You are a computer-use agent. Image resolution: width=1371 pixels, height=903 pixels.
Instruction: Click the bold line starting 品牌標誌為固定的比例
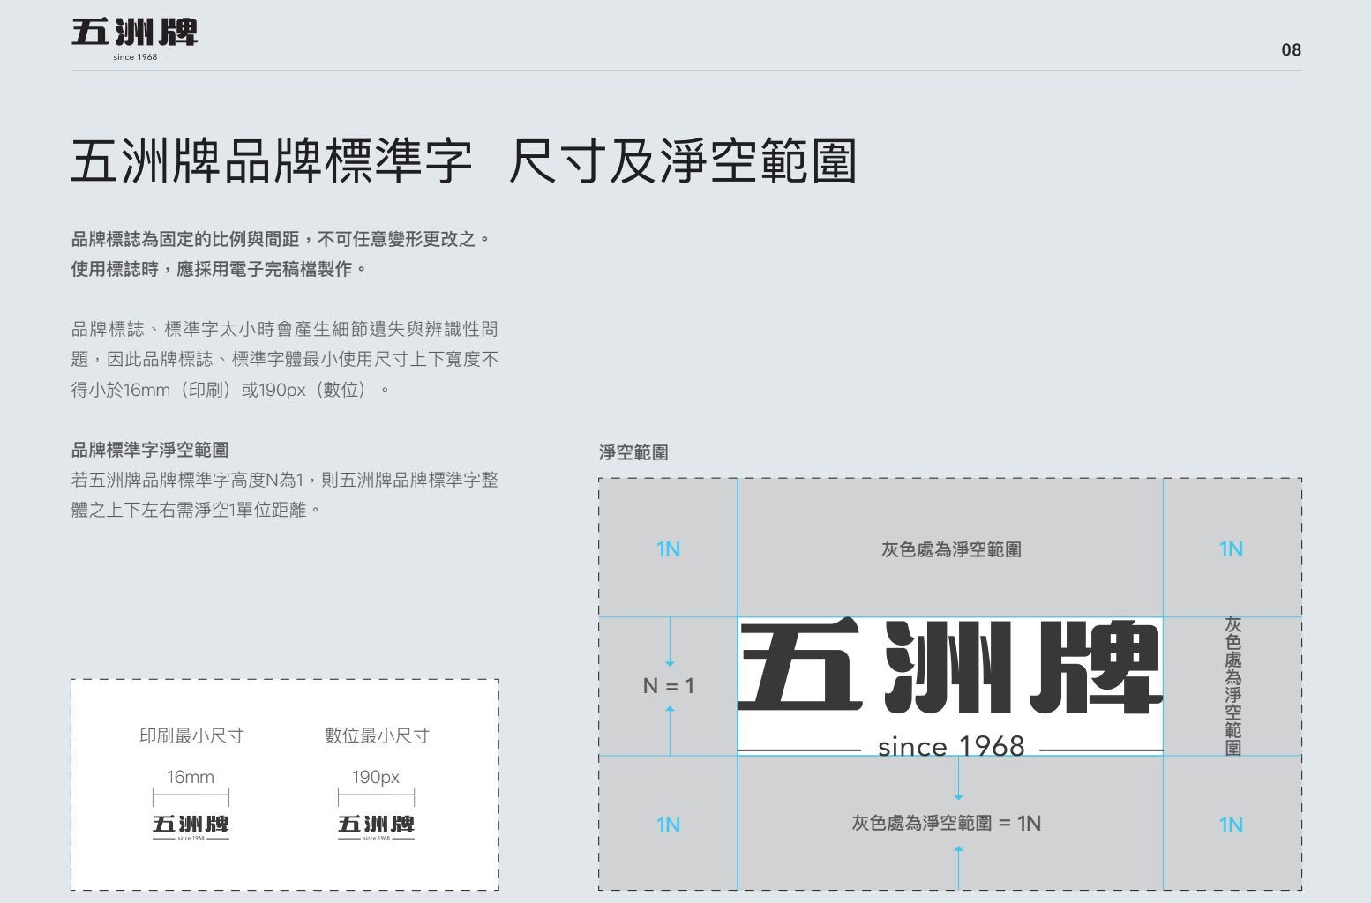281,239
